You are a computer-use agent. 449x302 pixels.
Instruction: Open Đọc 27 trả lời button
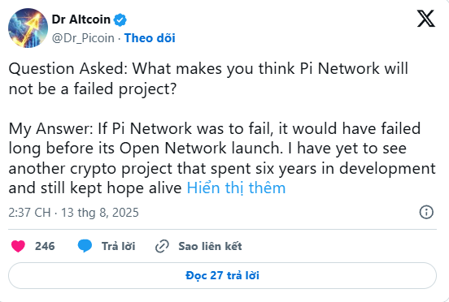click(222, 276)
